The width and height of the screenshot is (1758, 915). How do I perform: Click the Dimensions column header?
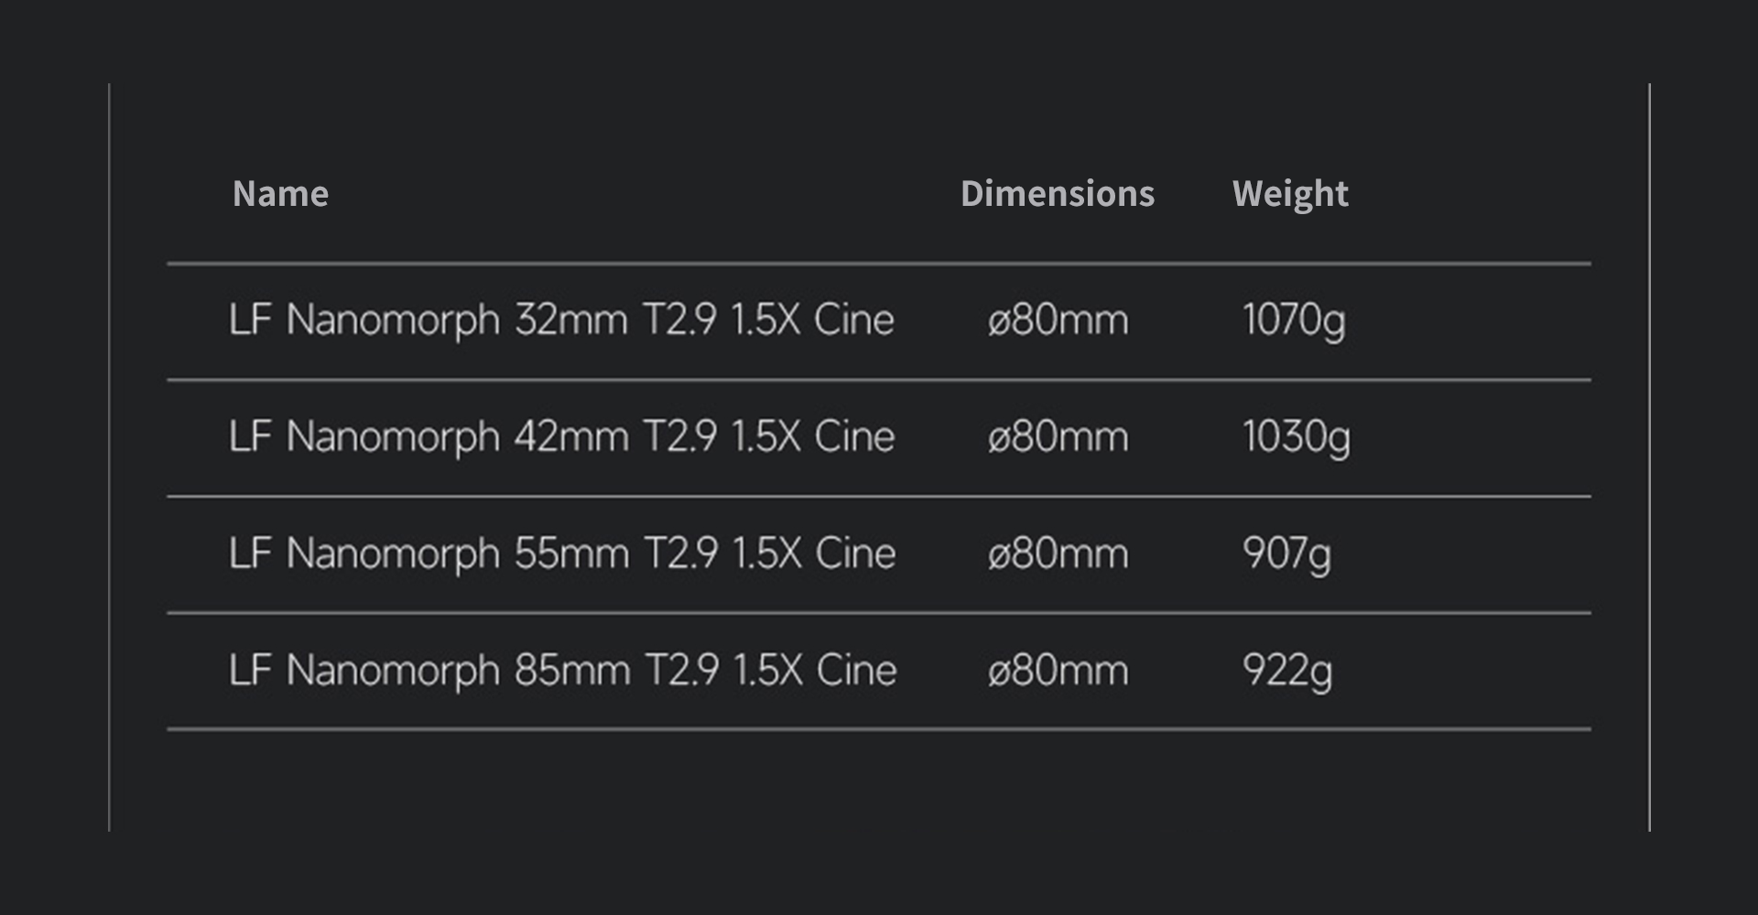click(x=1057, y=194)
